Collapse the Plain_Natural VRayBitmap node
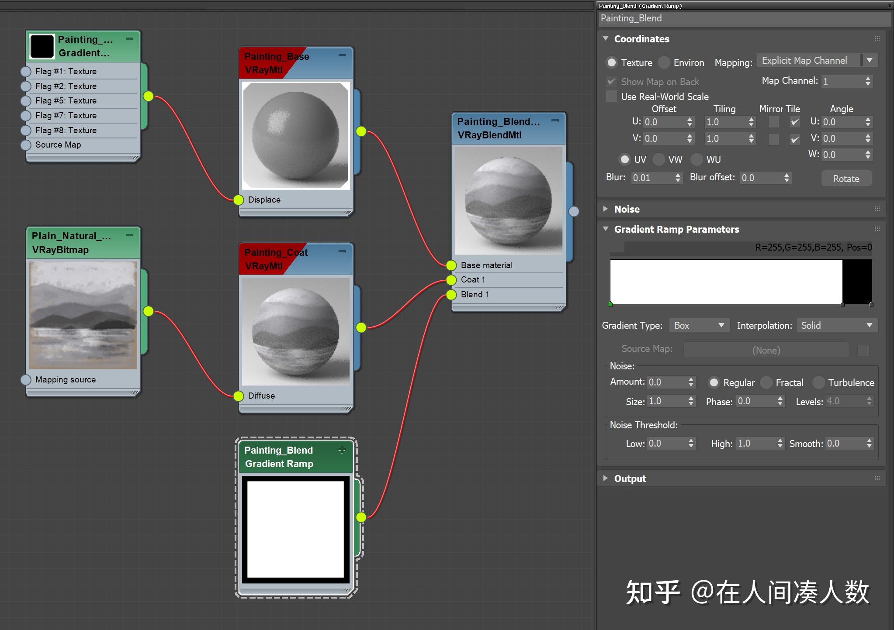Viewport: 894px width, 630px height. click(x=130, y=235)
